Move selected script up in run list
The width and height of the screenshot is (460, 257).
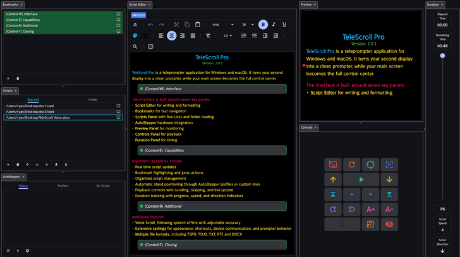pyautogui.click(x=27, y=165)
